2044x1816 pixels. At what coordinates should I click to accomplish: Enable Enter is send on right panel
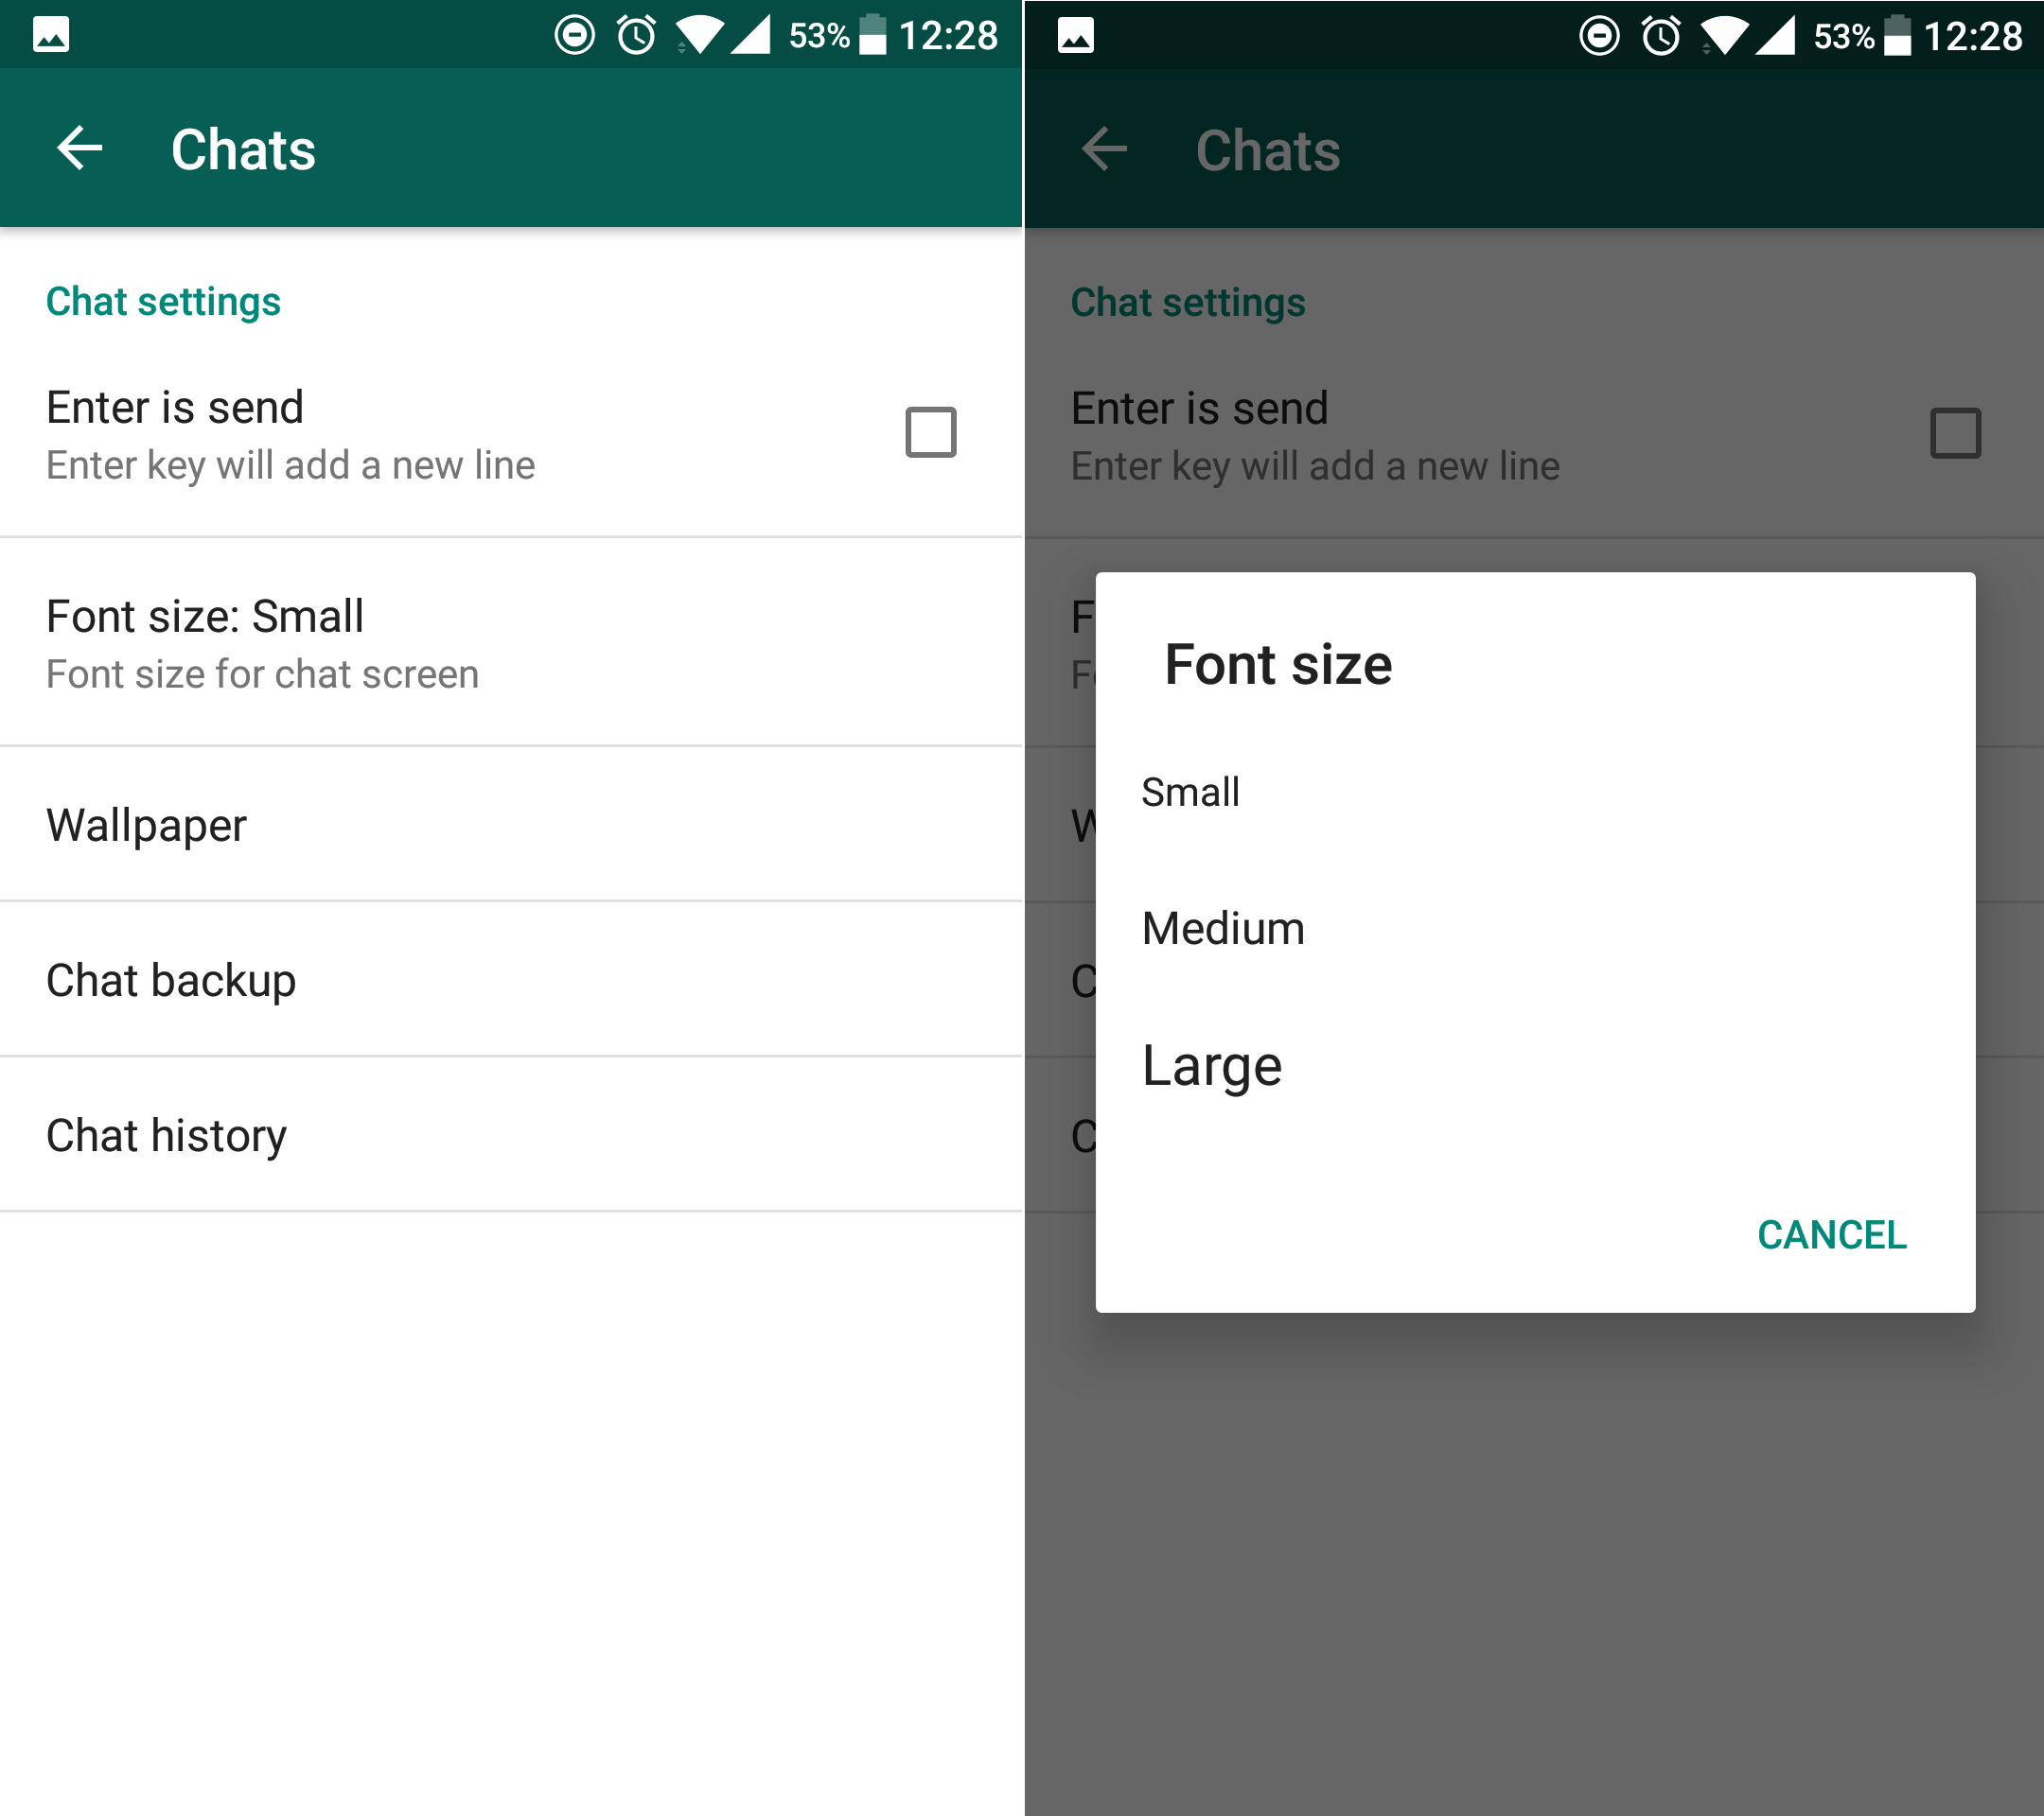pyautogui.click(x=1956, y=433)
